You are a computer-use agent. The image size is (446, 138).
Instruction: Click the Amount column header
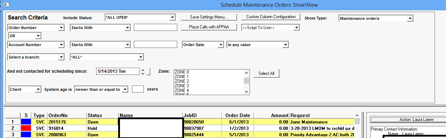(x=272, y=115)
